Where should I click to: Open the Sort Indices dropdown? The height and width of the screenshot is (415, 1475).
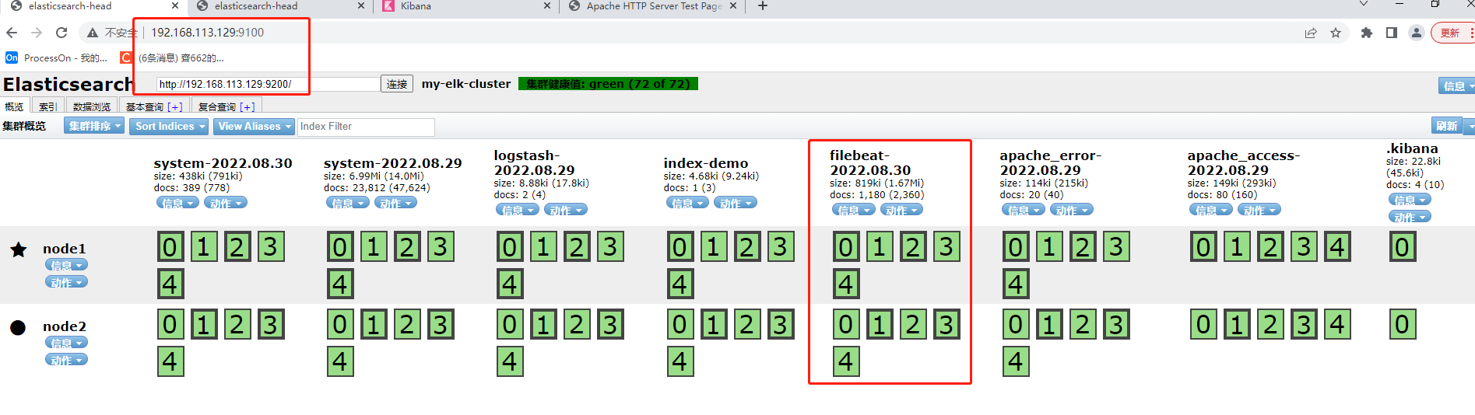click(170, 127)
